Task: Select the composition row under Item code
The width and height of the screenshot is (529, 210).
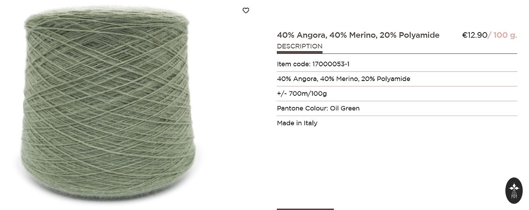Action: point(397,79)
